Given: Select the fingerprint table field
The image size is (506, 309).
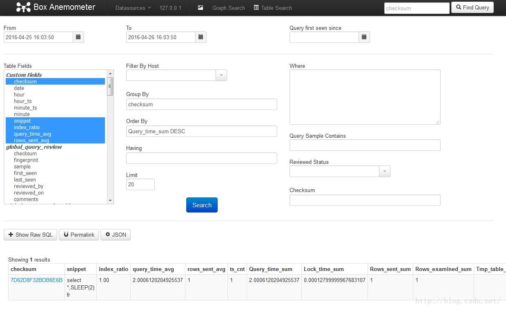Looking at the screenshot, I should (56, 160).
